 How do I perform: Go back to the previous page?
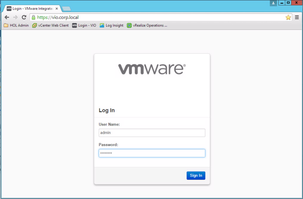tap(7, 17)
